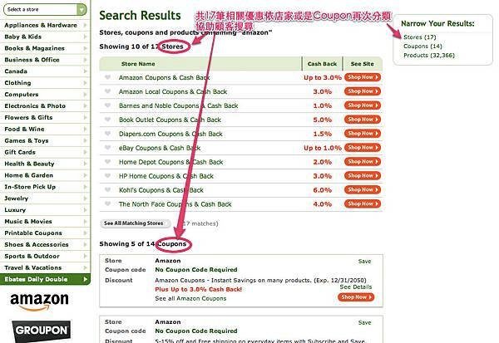Favorite the Amazon Local Coupons heart icon

108,91
